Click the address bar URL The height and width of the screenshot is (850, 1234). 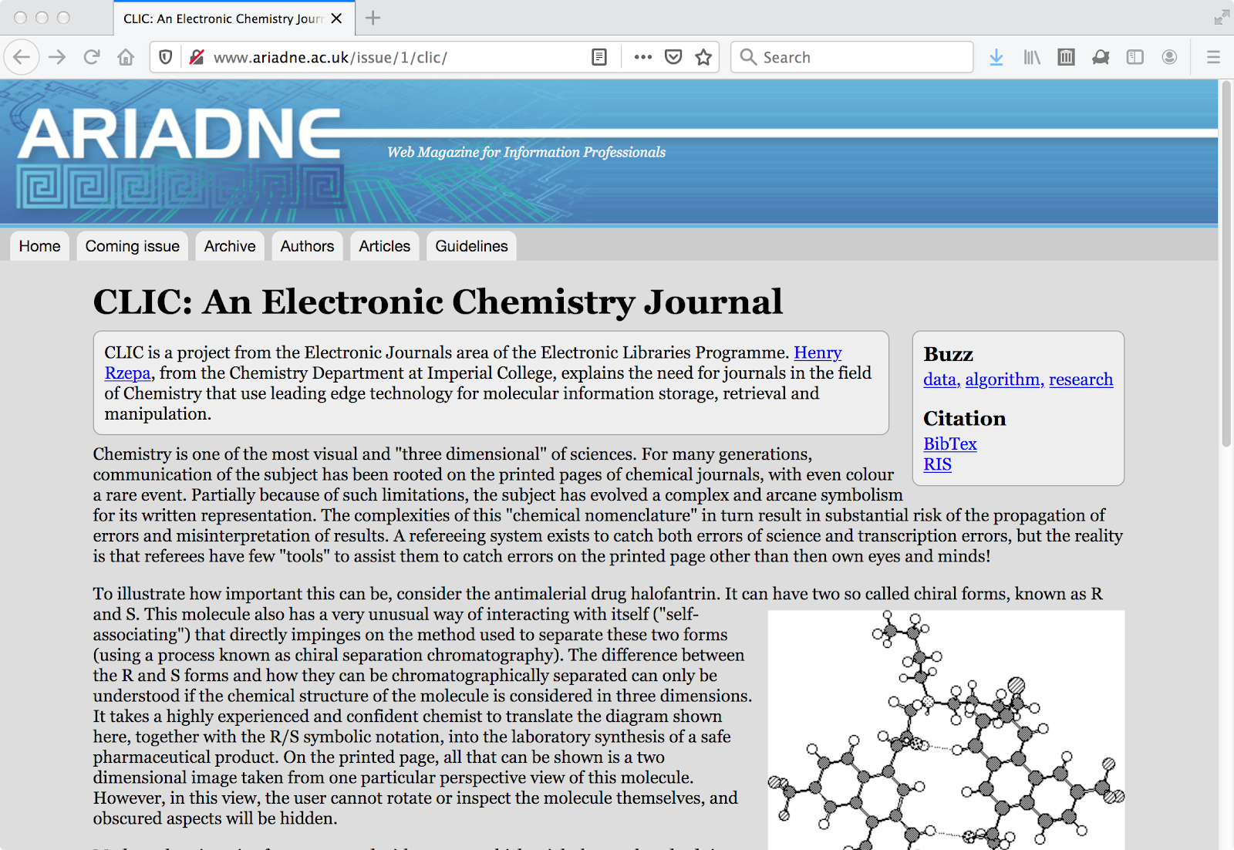(x=330, y=57)
